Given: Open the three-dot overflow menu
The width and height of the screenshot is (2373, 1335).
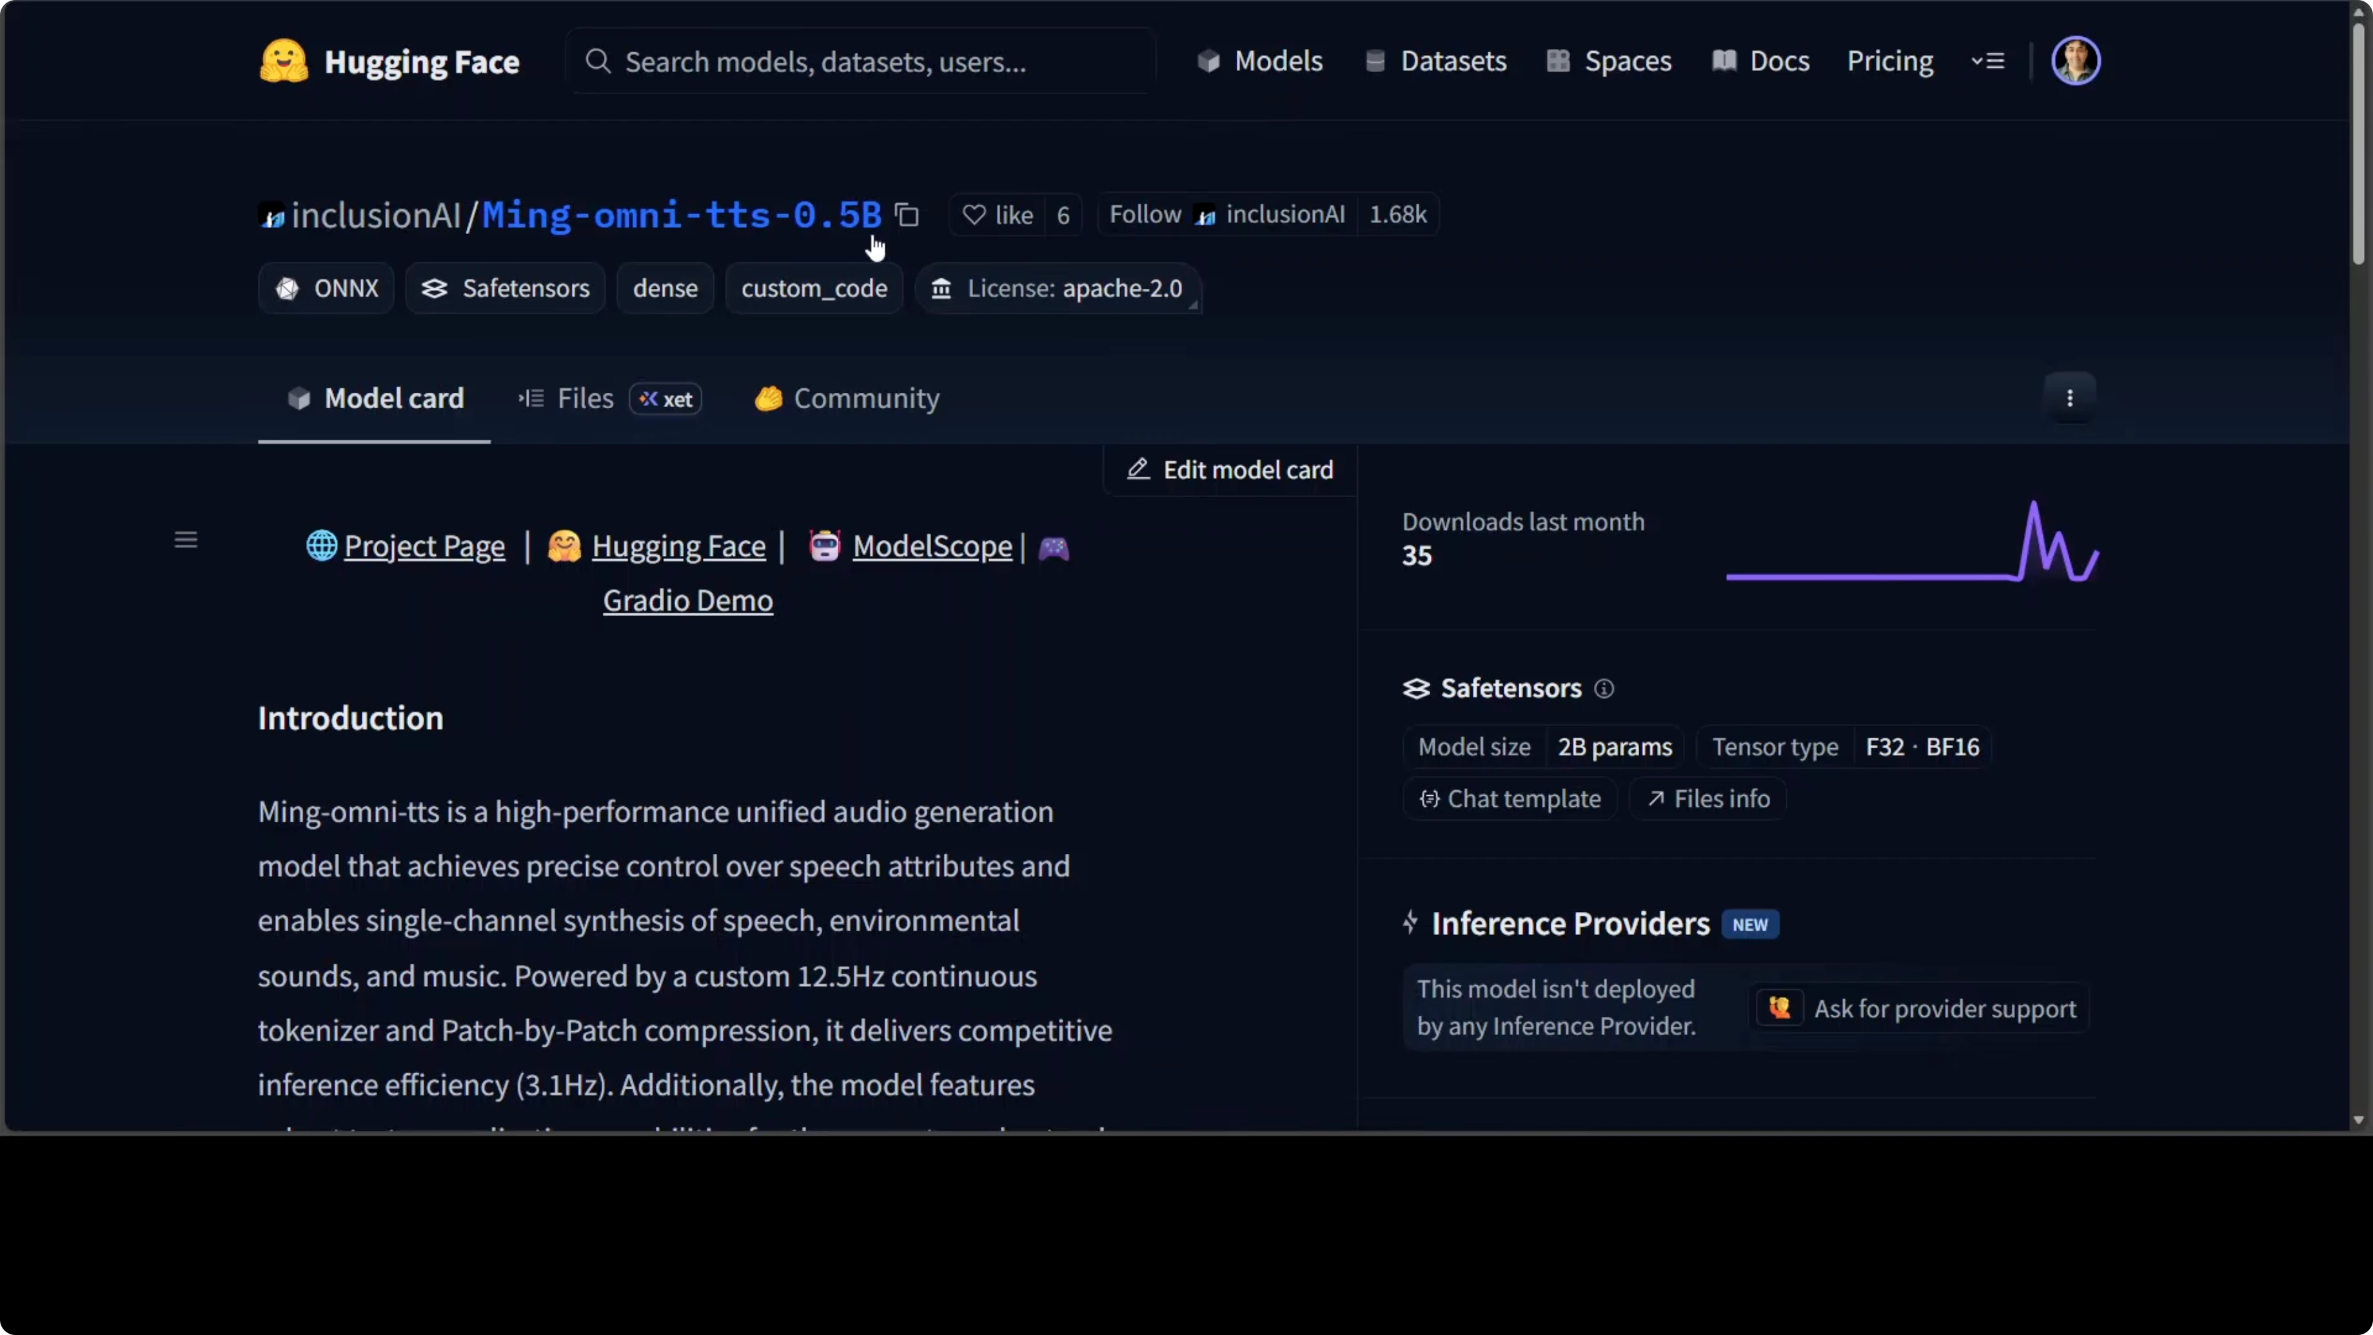Looking at the screenshot, I should coord(2069,397).
